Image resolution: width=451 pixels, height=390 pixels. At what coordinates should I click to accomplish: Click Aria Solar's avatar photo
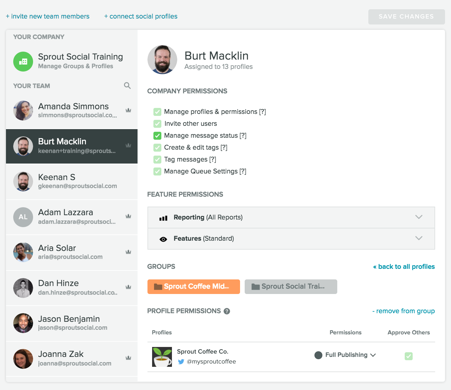point(23,252)
